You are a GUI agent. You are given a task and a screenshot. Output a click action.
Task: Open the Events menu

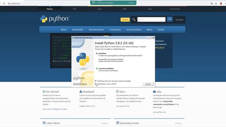tap(161, 30)
